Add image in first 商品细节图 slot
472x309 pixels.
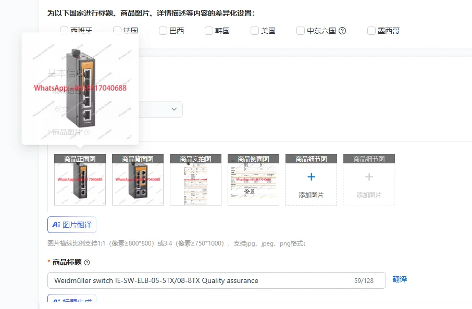click(311, 180)
